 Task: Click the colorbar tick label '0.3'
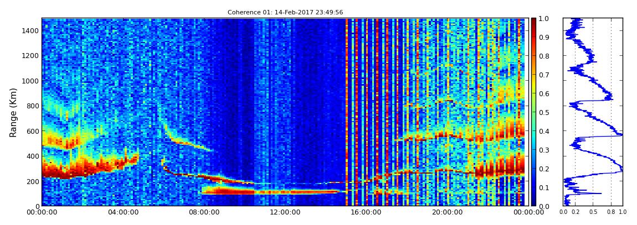[543, 150]
